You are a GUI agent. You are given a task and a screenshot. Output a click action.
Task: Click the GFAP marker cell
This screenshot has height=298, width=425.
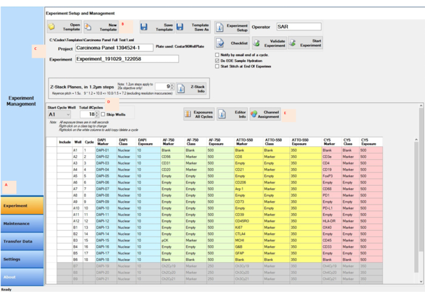click(x=248, y=253)
